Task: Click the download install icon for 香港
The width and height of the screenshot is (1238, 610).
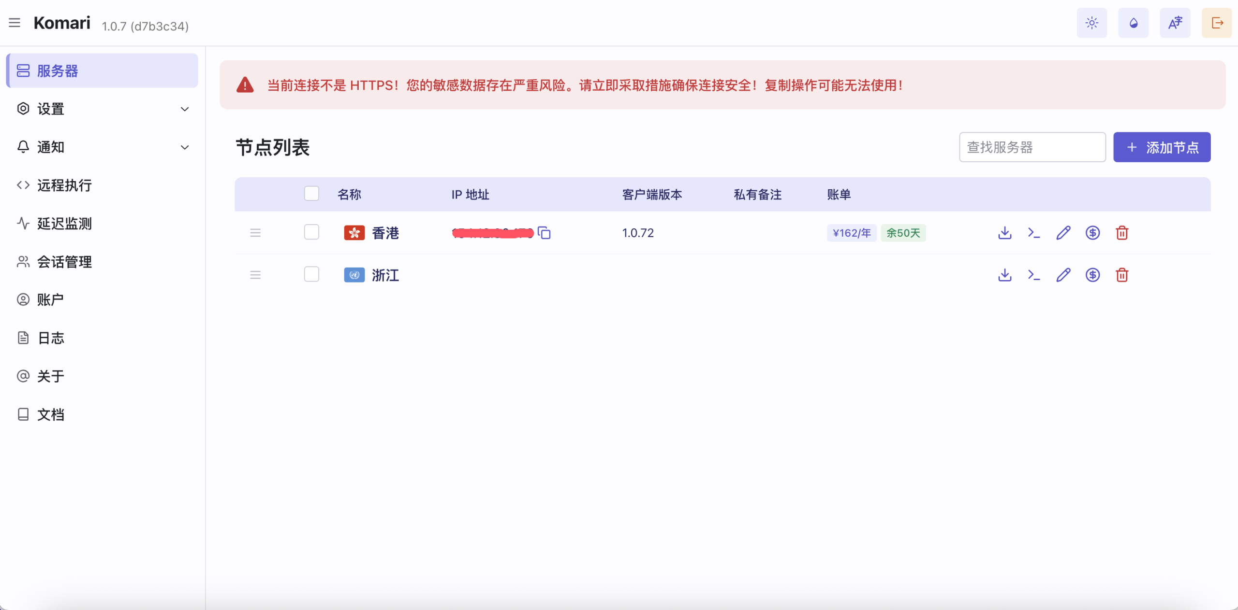Action: [x=1005, y=233]
